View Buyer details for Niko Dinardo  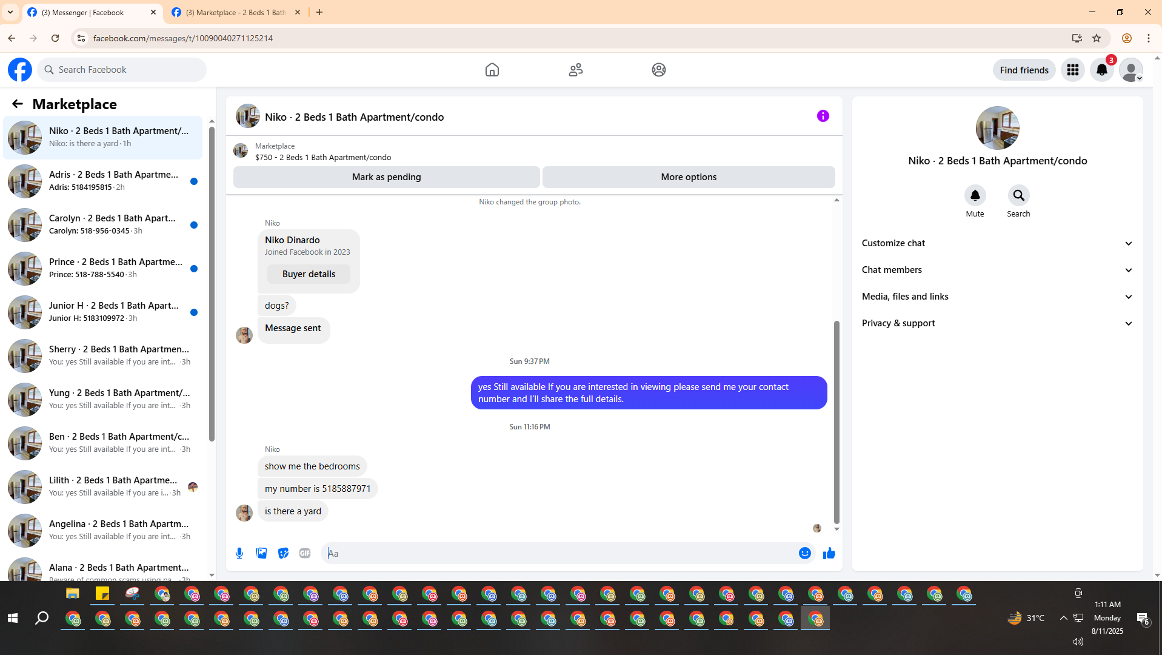click(x=309, y=274)
